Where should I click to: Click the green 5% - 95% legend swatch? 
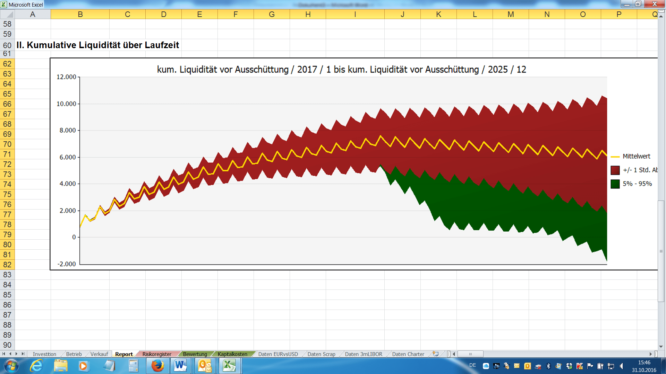tap(615, 184)
